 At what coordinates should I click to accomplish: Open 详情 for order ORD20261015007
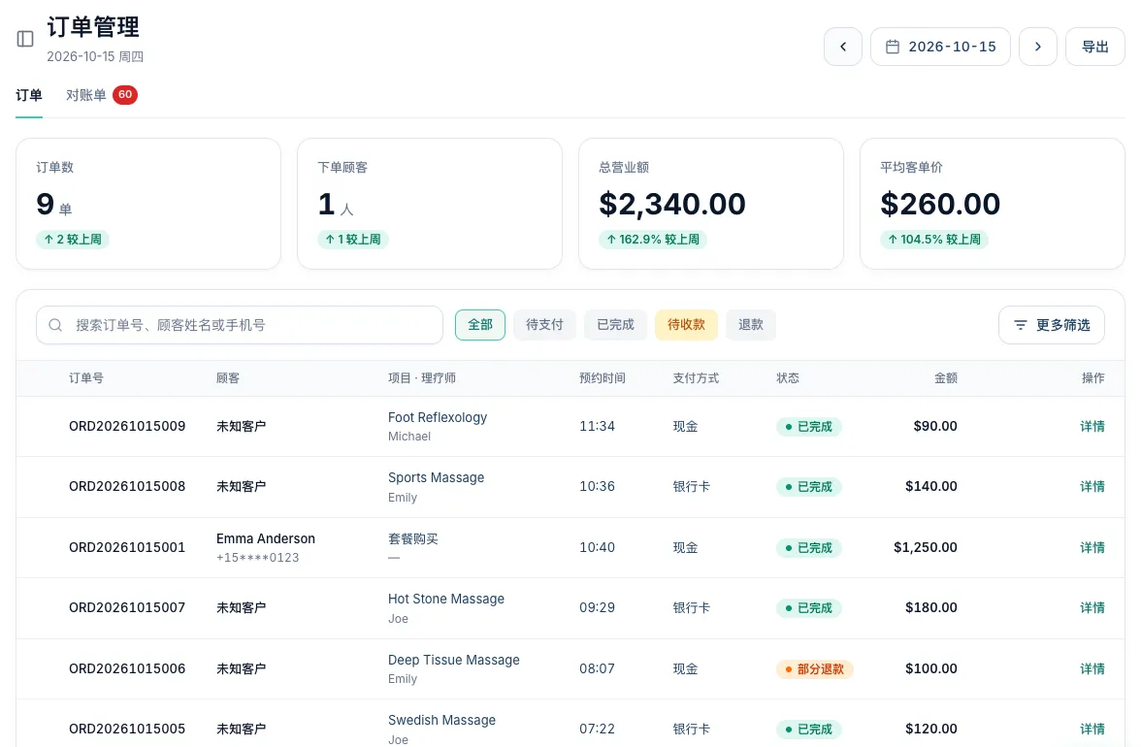click(x=1092, y=608)
